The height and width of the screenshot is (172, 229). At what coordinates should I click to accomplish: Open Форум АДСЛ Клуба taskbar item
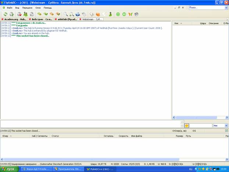click(x=36, y=169)
